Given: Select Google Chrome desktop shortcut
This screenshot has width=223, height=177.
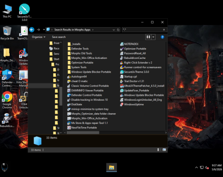Looking at the screenshot, I should (7, 100).
